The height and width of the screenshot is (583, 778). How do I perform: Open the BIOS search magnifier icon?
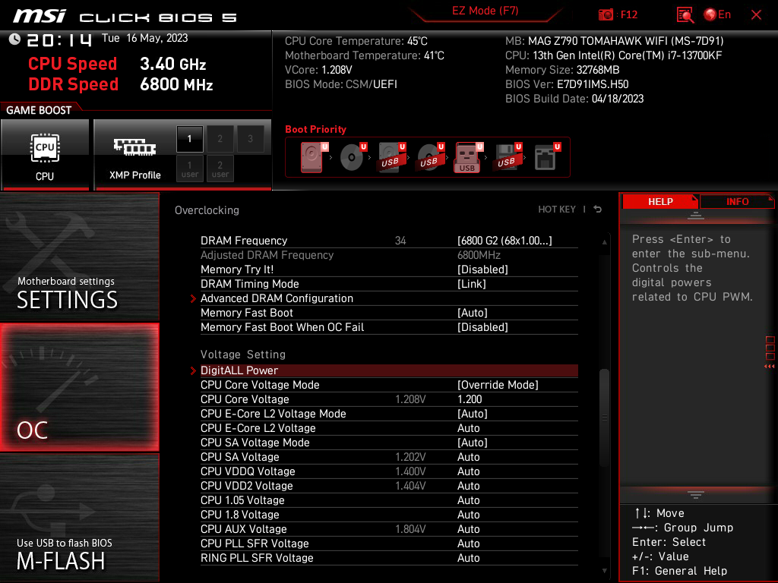pyautogui.click(x=685, y=15)
